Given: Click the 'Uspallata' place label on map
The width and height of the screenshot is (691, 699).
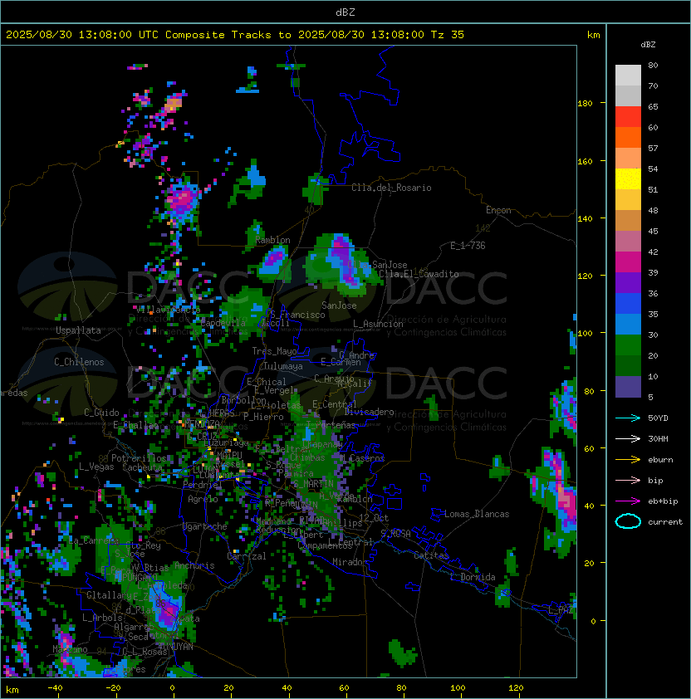Looking at the screenshot, I should [x=78, y=330].
